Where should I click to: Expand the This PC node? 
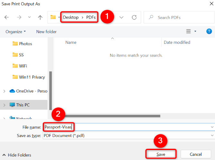(4, 105)
